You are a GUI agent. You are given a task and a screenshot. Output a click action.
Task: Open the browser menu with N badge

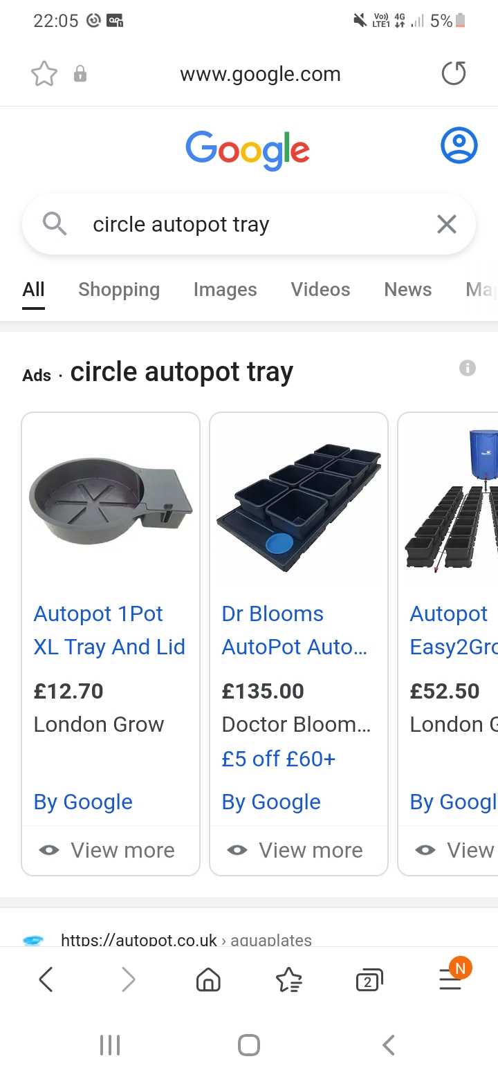[450, 978]
